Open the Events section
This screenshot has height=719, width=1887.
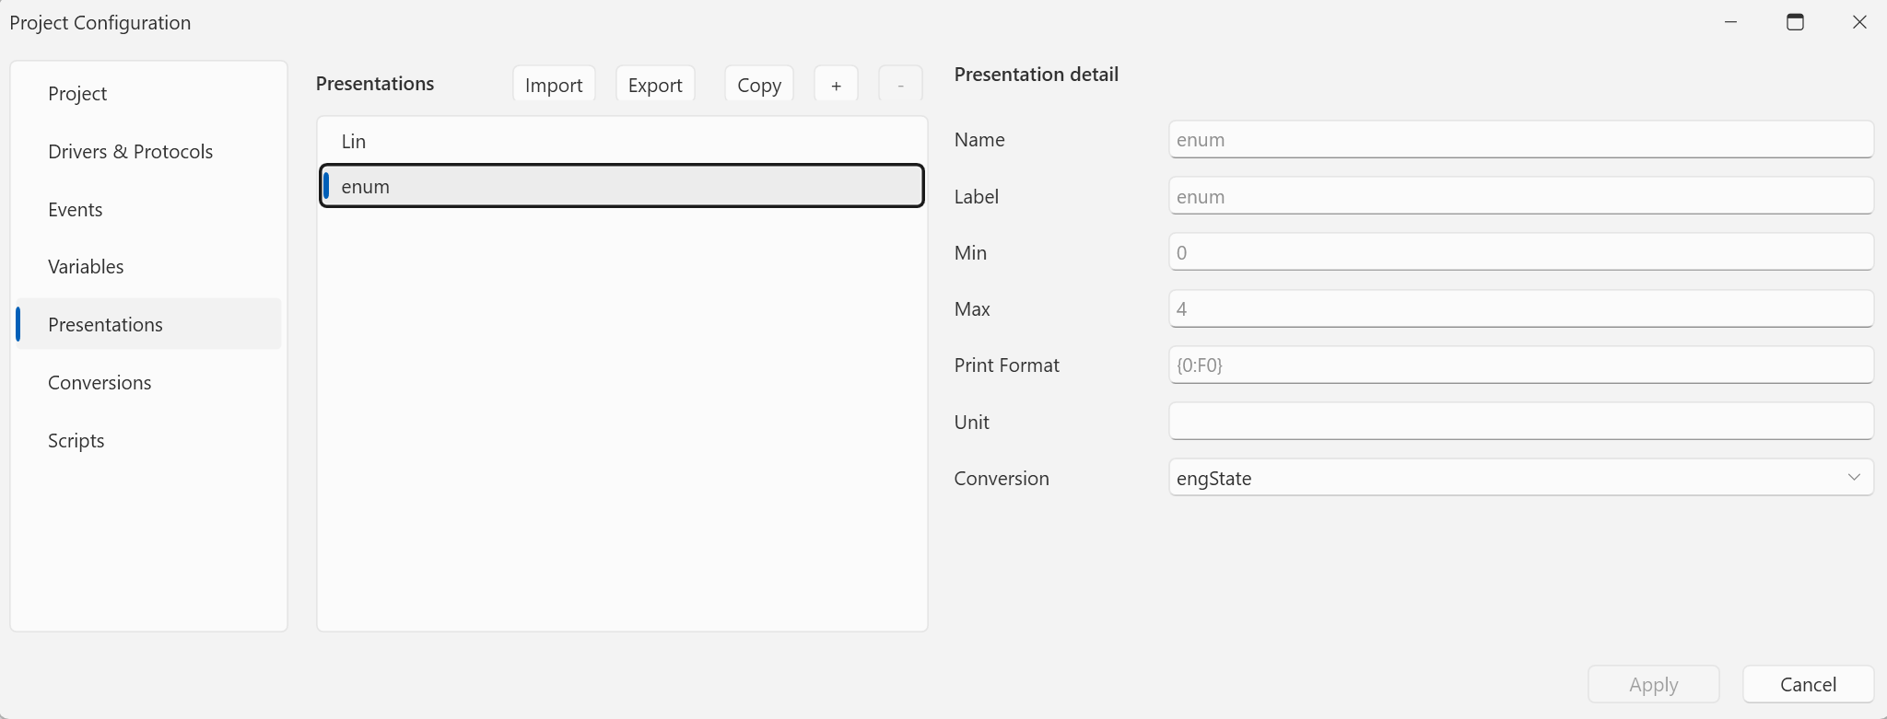(x=148, y=210)
